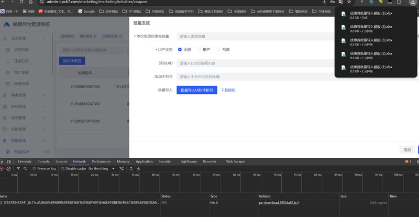Switch to the Web Scraper DevTools tab
Image resolution: width=419 pixels, height=217 pixels.
tap(235, 161)
